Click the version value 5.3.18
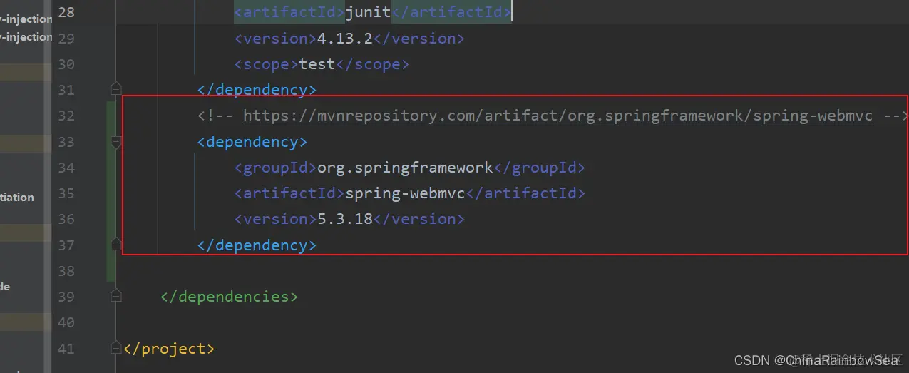Image resolution: width=909 pixels, height=373 pixels. click(344, 219)
